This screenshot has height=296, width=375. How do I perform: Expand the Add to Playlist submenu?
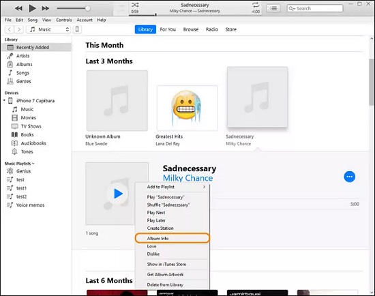[172, 187]
